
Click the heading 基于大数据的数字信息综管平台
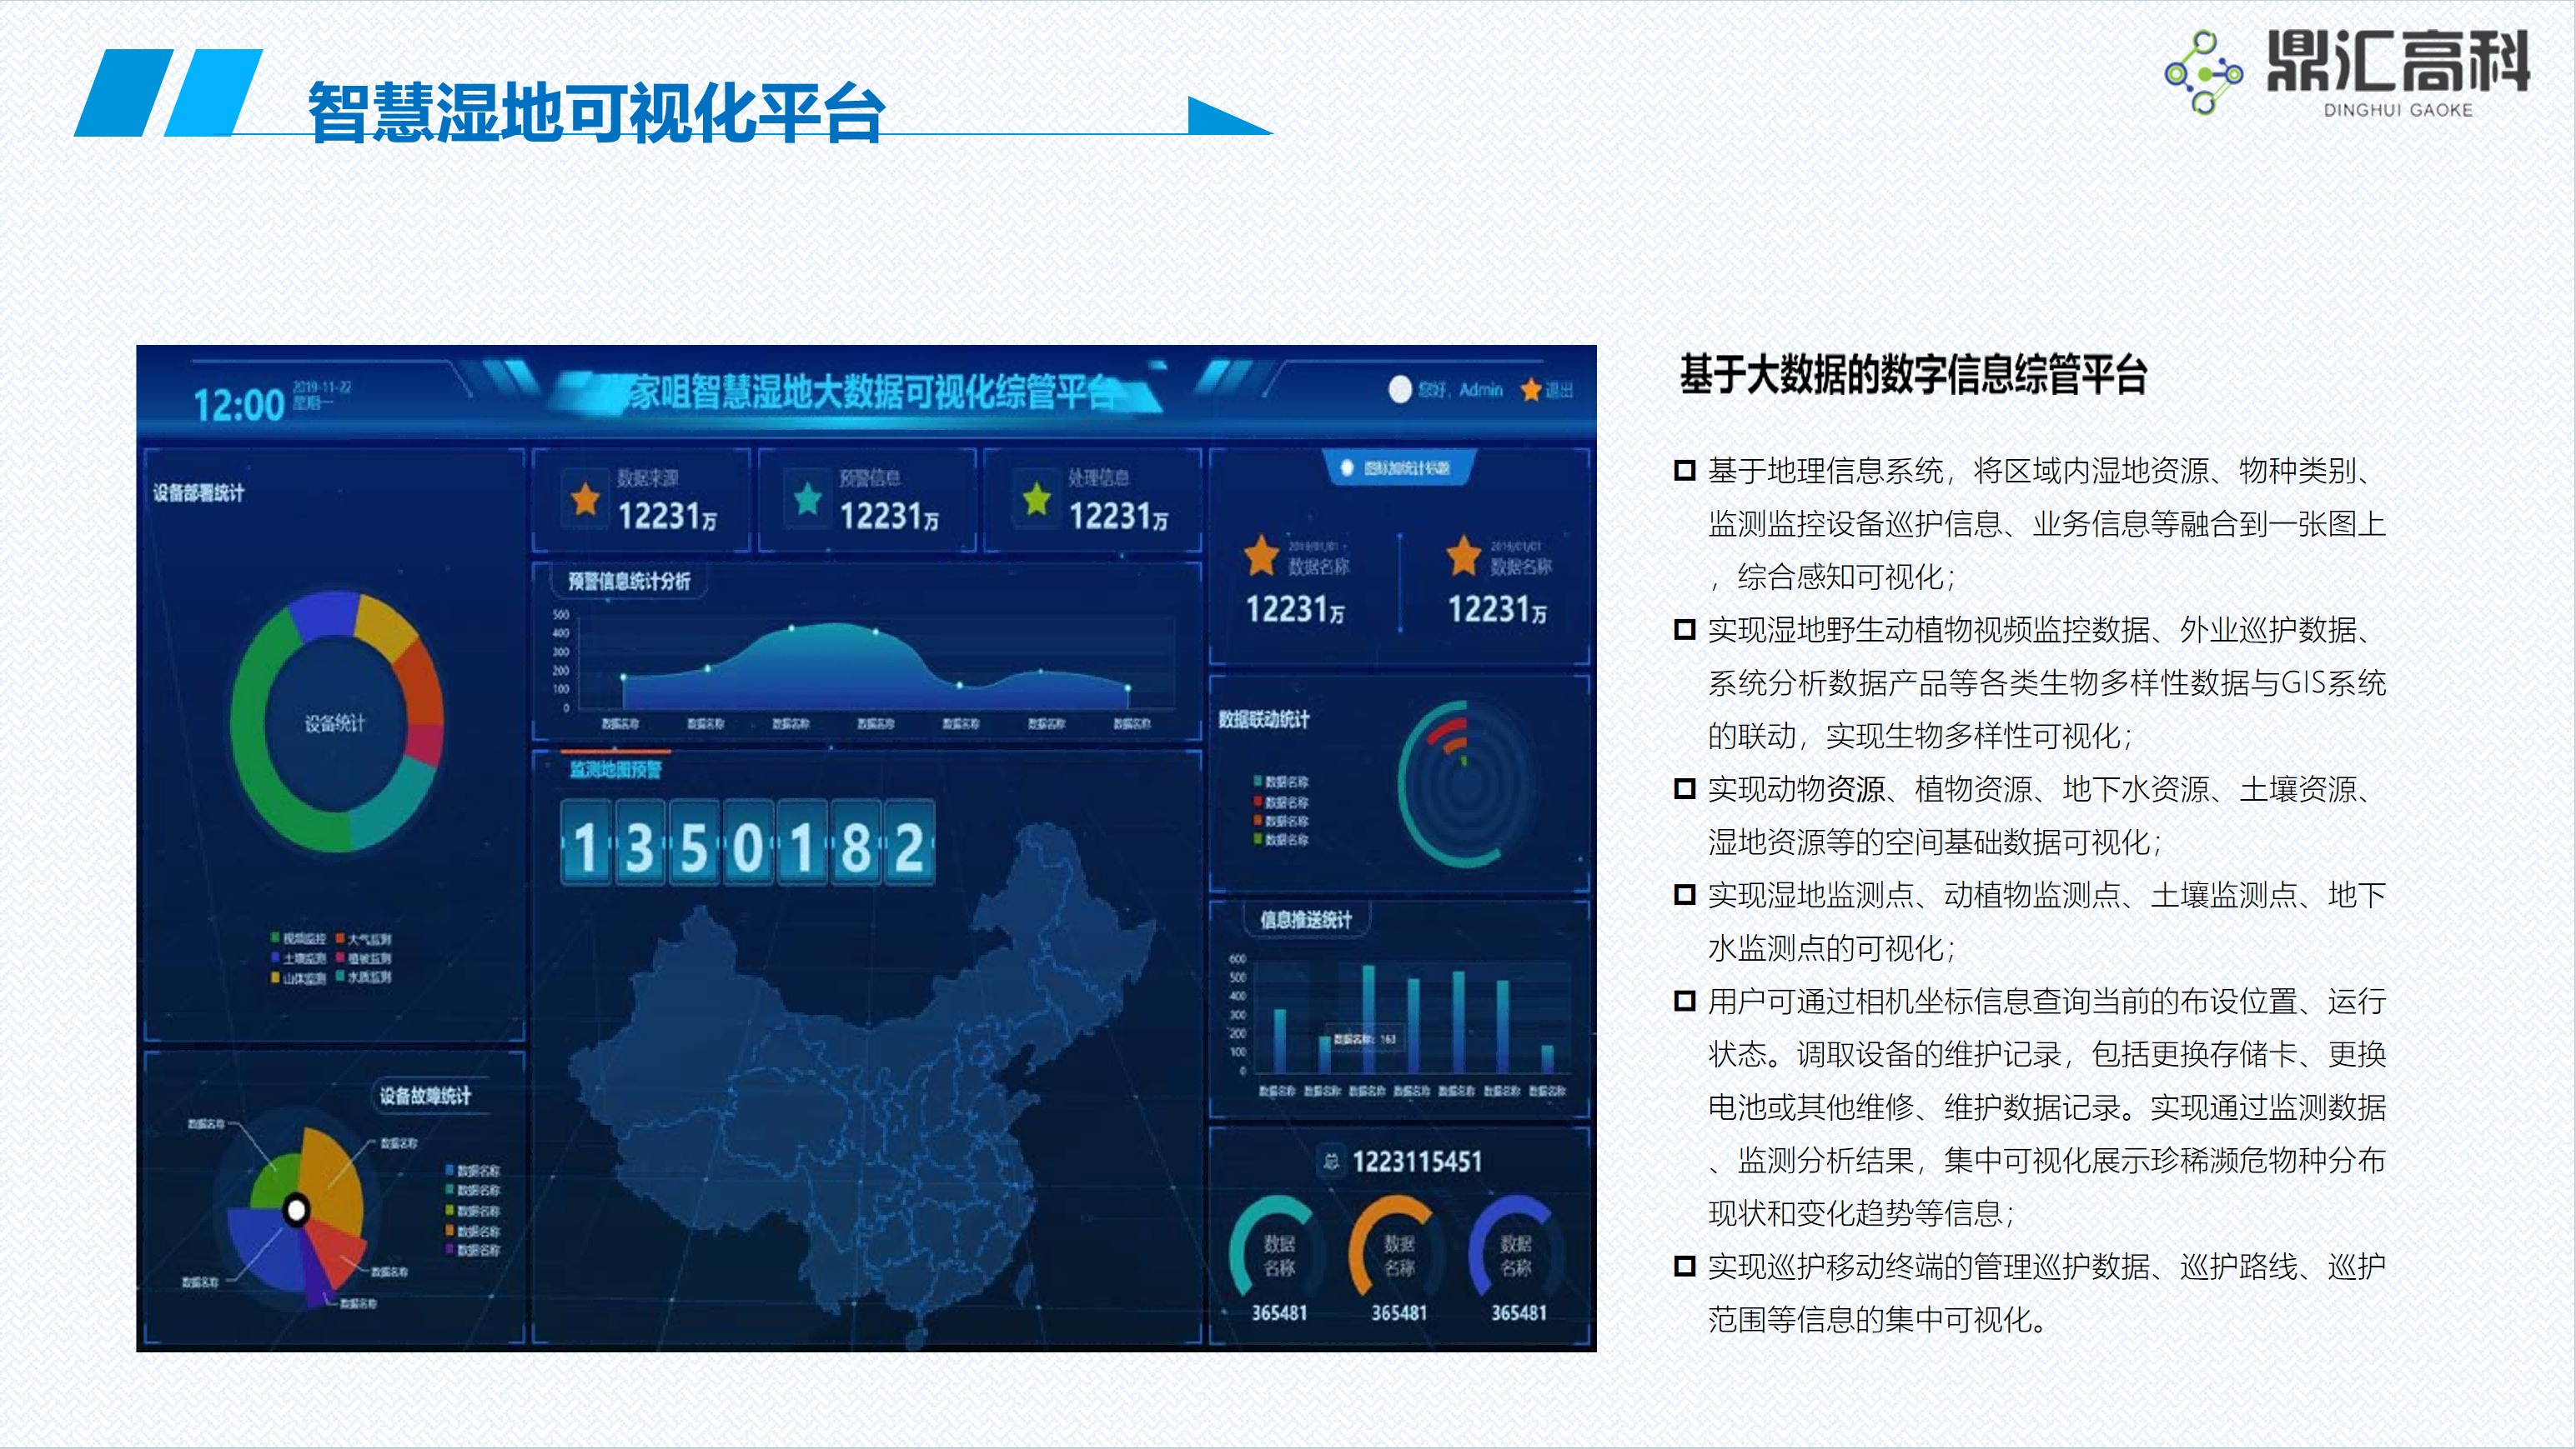(x=1913, y=374)
